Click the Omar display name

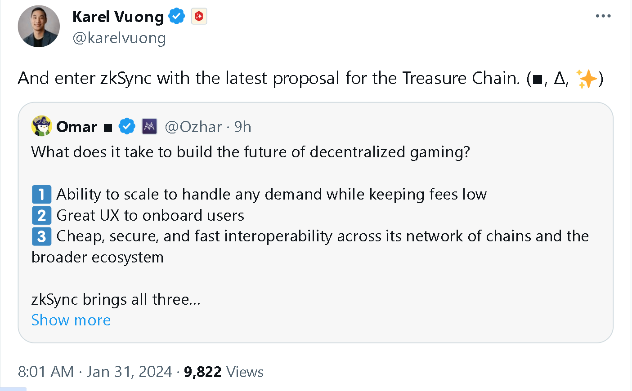(77, 127)
